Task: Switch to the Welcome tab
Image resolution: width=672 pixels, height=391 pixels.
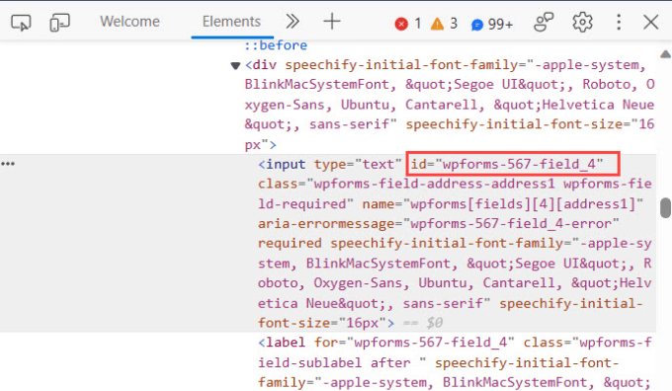Action: pyautogui.click(x=129, y=22)
